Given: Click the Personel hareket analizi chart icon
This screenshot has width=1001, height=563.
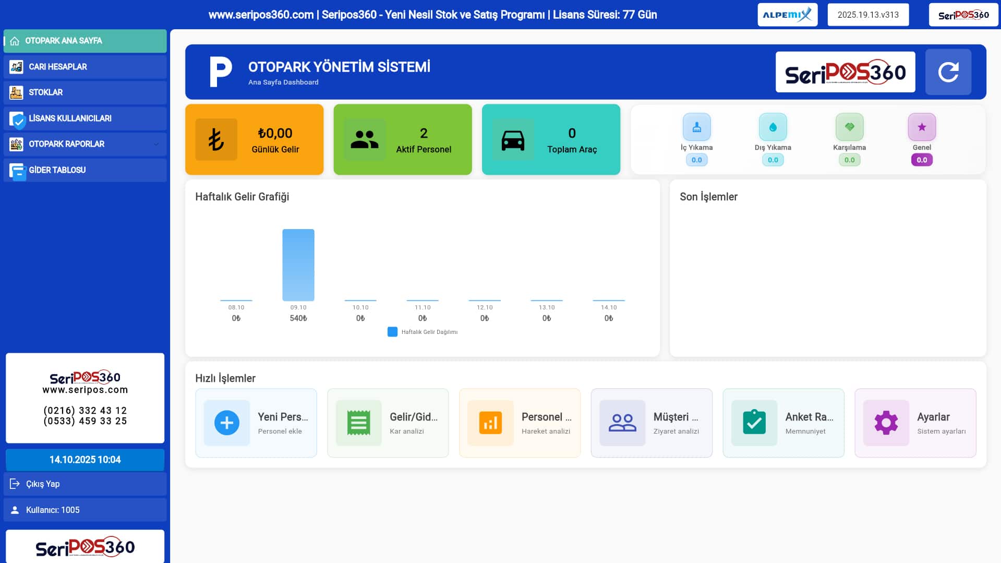Looking at the screenshot, I should [x=490, y=423].
